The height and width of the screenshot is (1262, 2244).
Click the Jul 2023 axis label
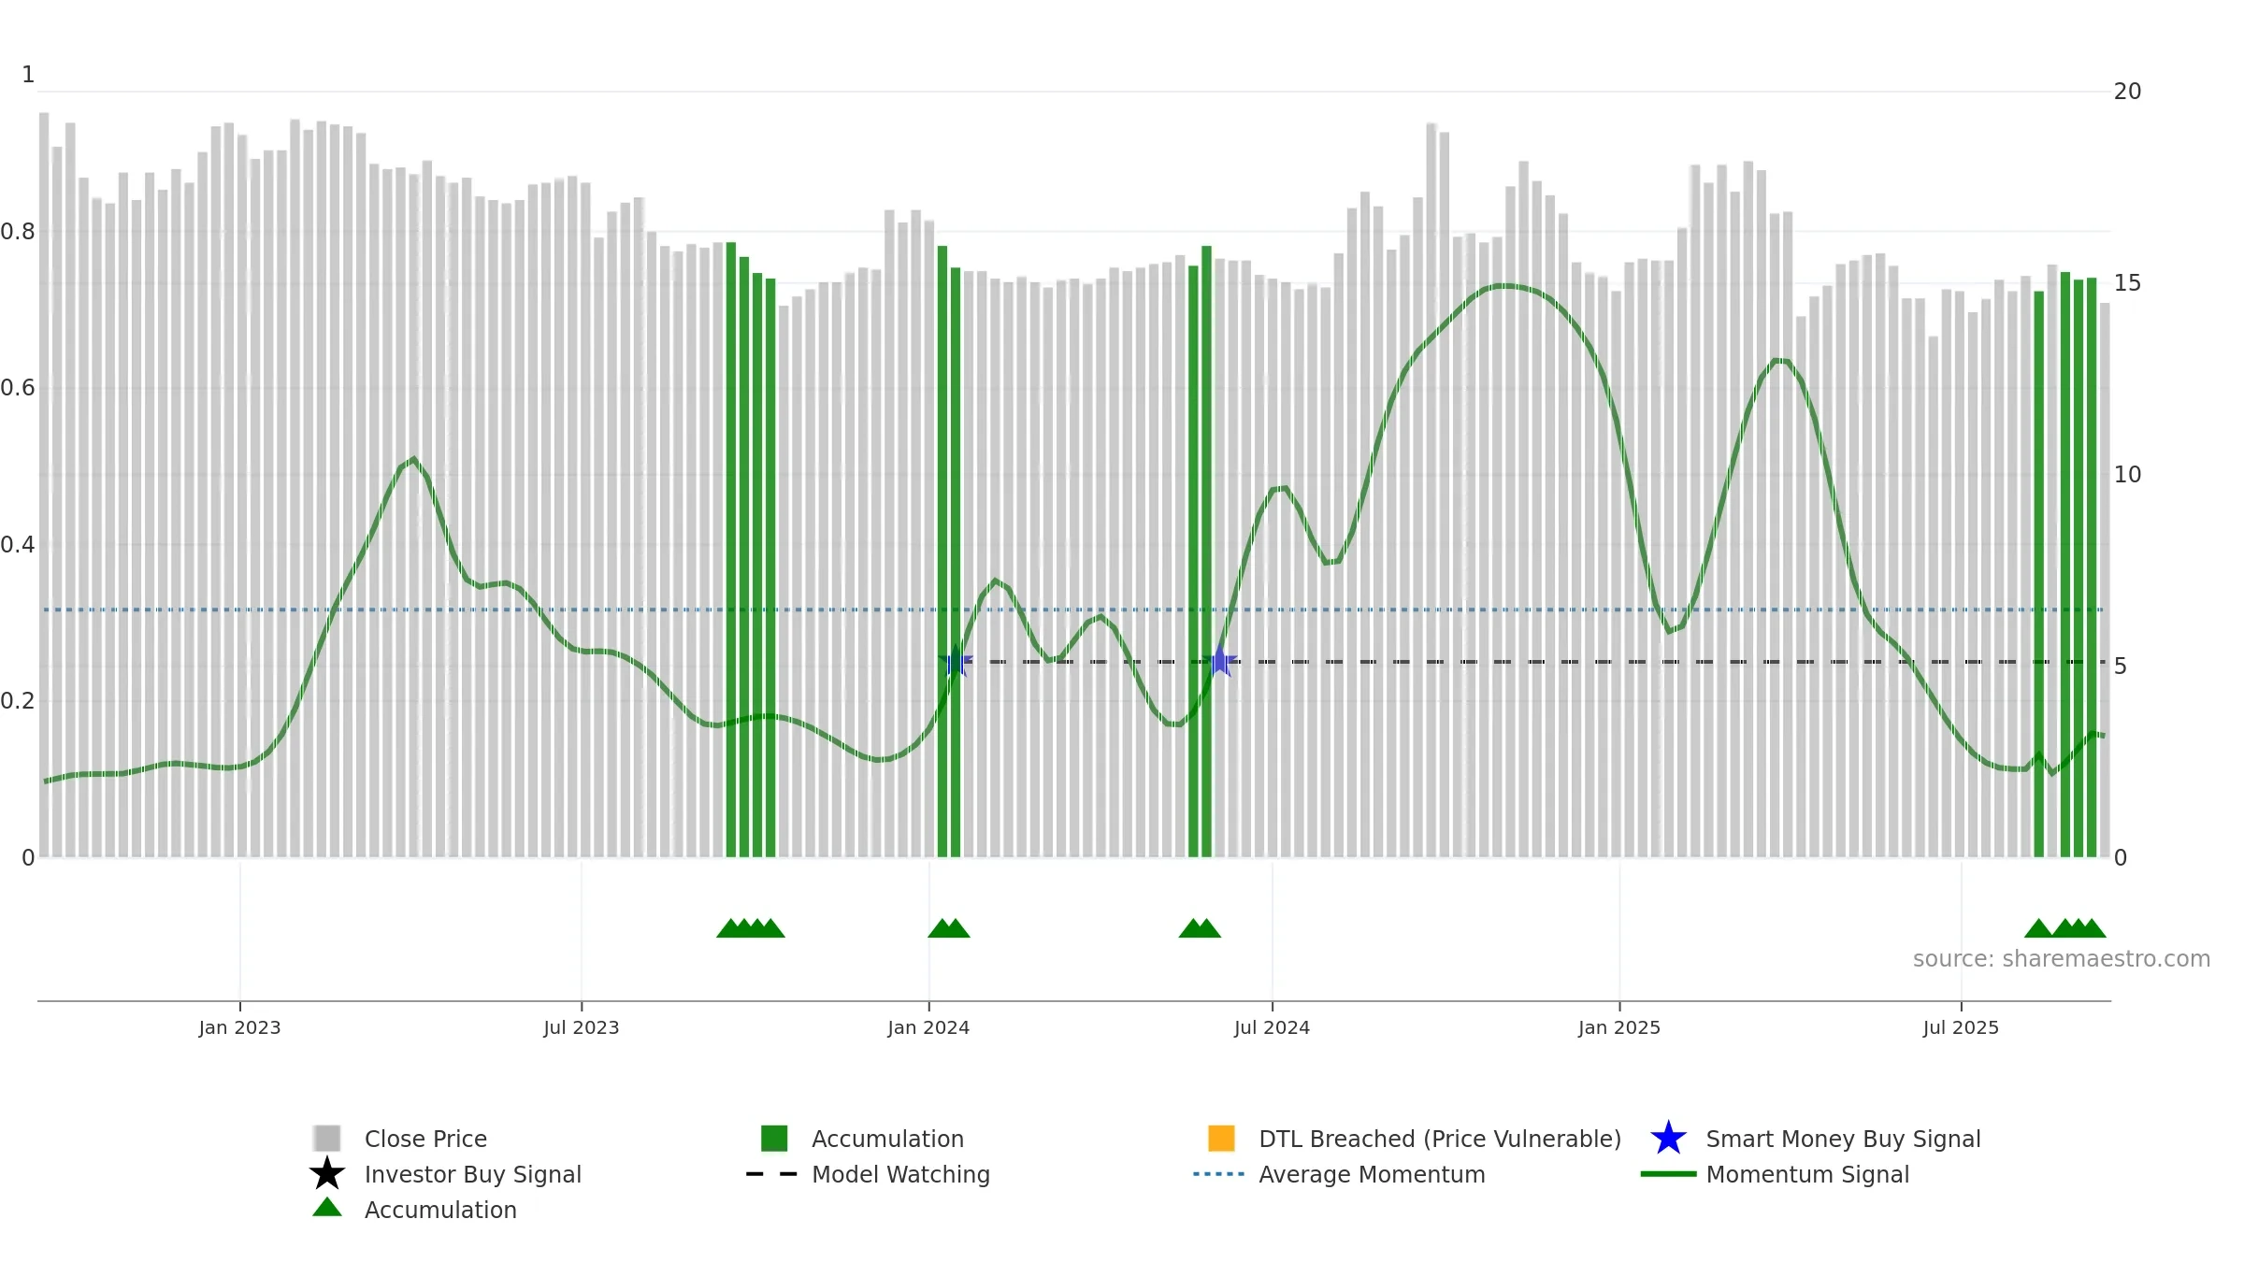point(582,1027)
